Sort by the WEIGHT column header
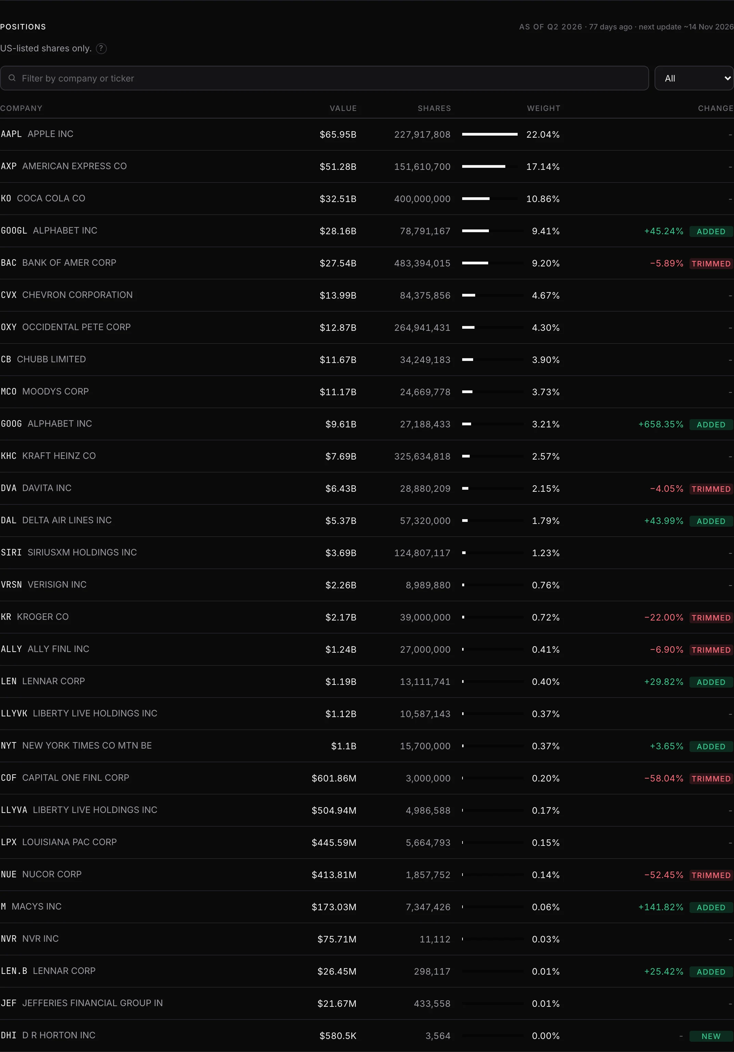The width and height of the screenshot is (734, 1052). (543, 109)
